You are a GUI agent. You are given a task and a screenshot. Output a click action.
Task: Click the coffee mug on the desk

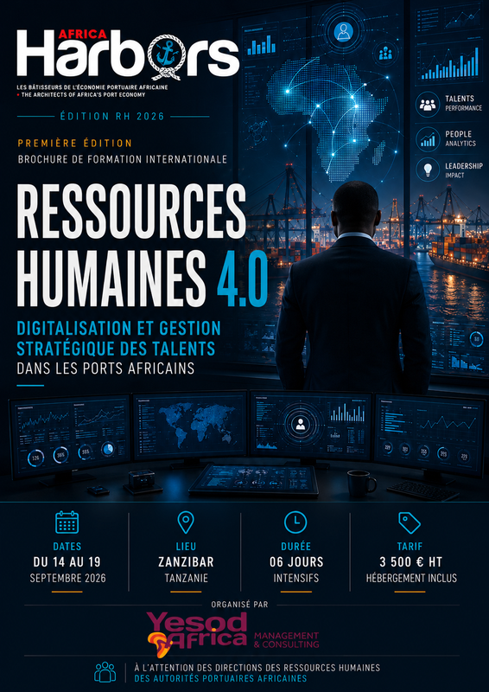point(361,484)
